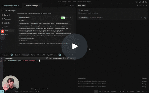The width and height of the screenshot is (149, 93).
Task: Close the chat panel
Action: coord(146,6)
